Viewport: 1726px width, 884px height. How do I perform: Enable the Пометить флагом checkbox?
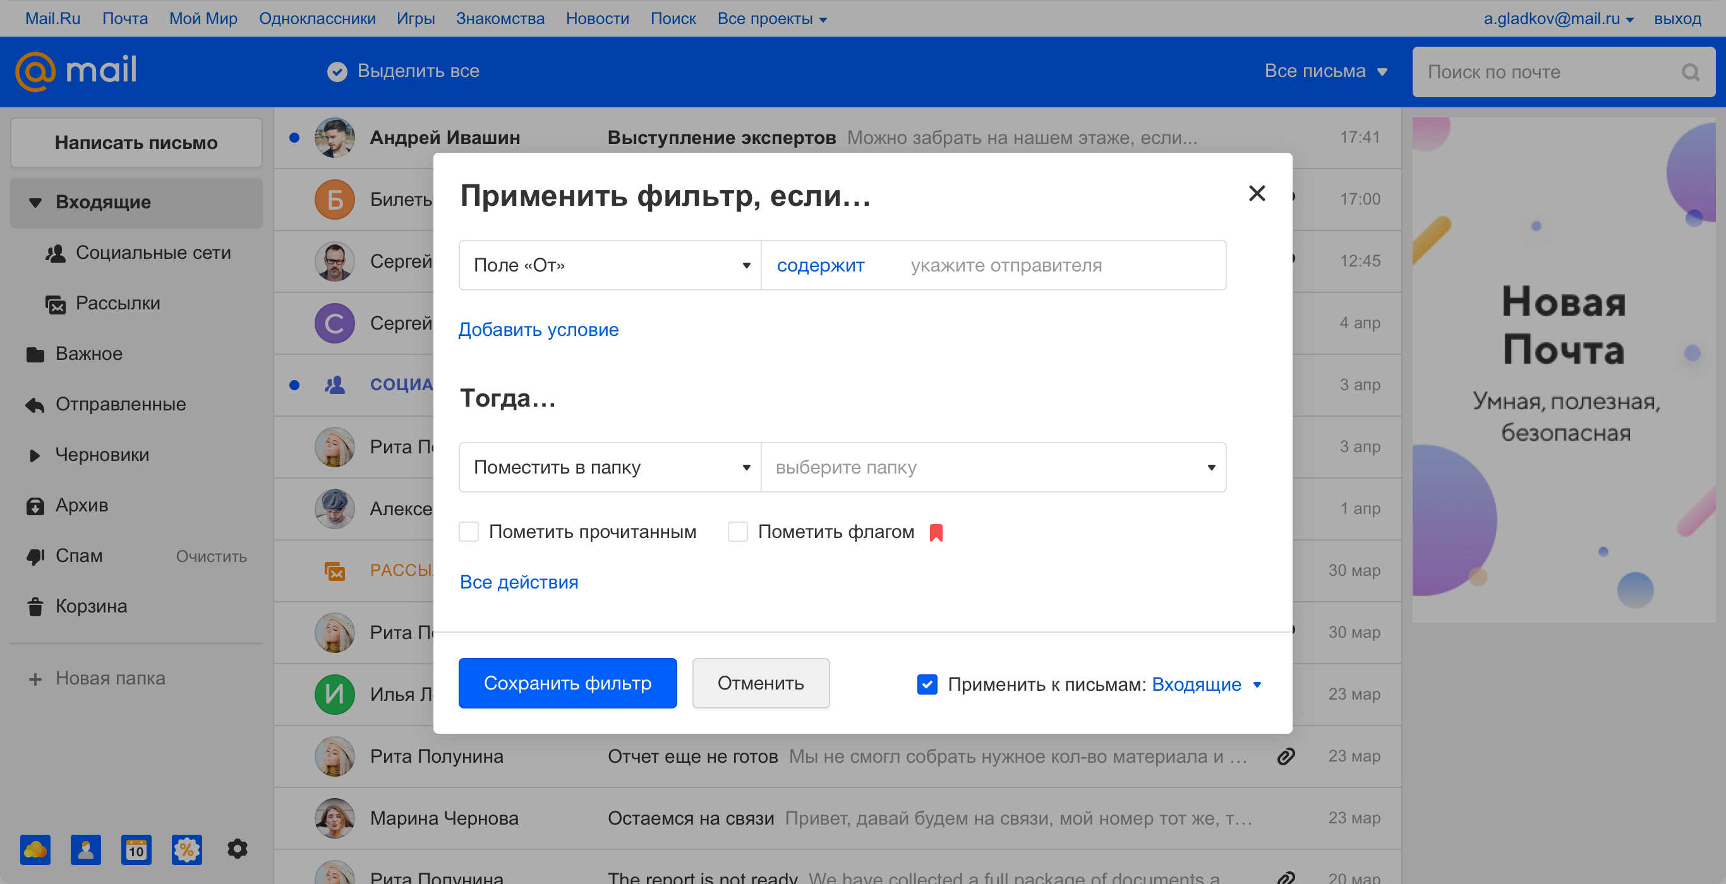(x=737, y=532)
